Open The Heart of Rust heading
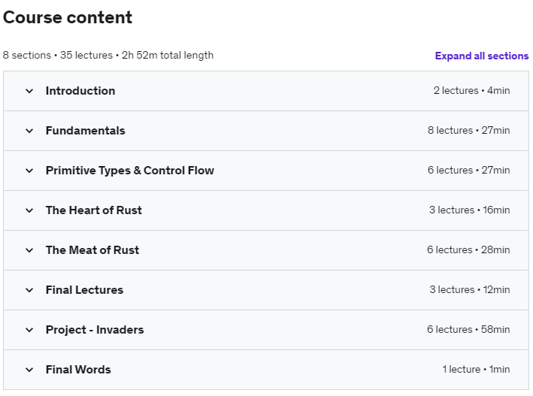Viewport: 533px width, 396px height. click(x=93, y=210)
